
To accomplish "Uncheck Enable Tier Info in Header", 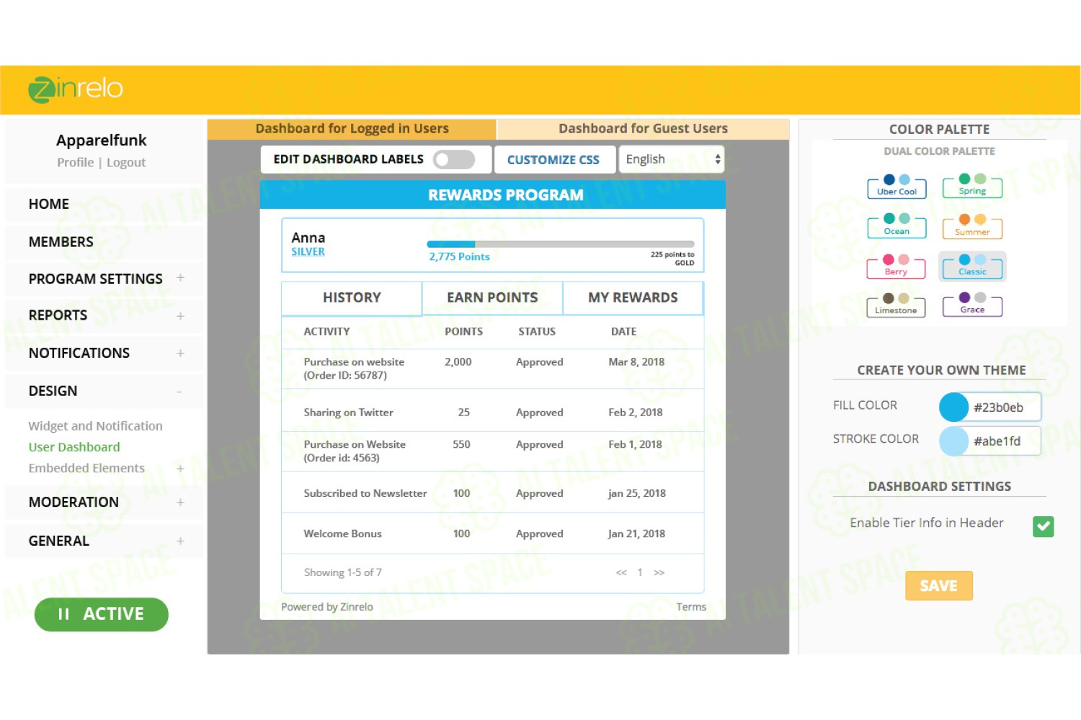I will 1043,526.
